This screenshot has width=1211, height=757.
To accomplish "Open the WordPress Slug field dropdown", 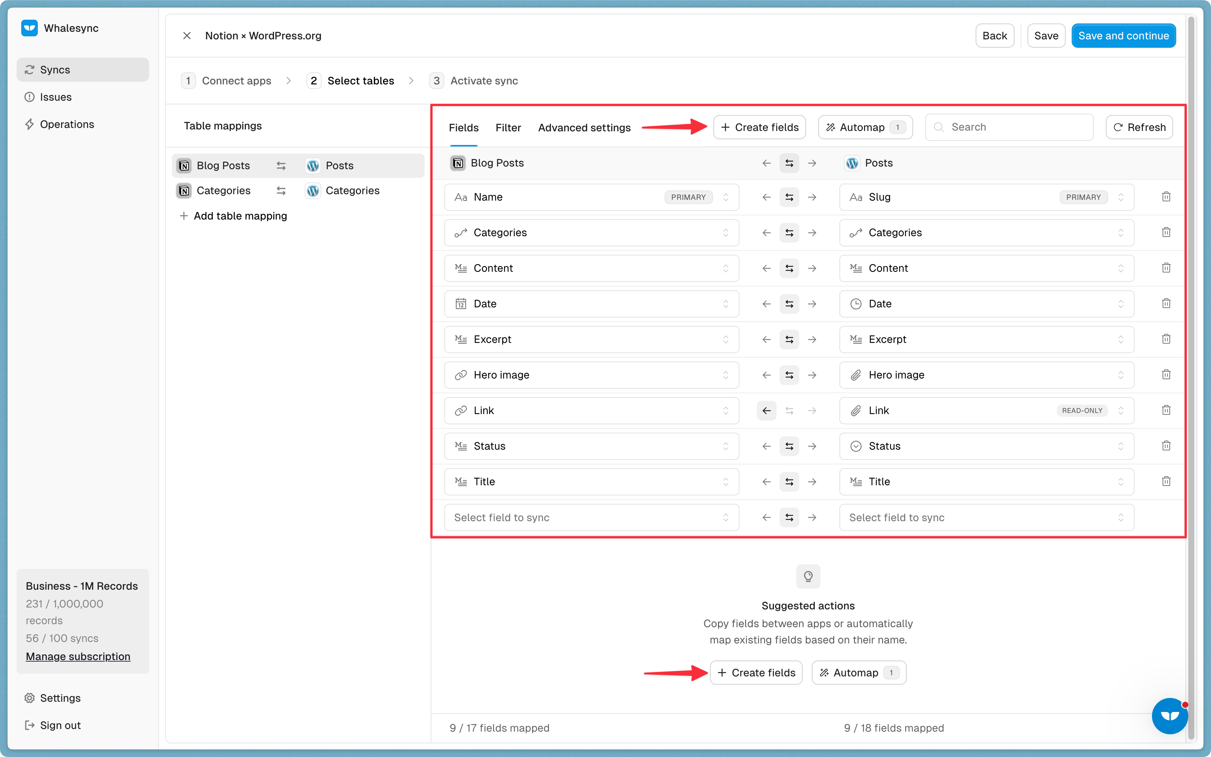I will (986, 197).
